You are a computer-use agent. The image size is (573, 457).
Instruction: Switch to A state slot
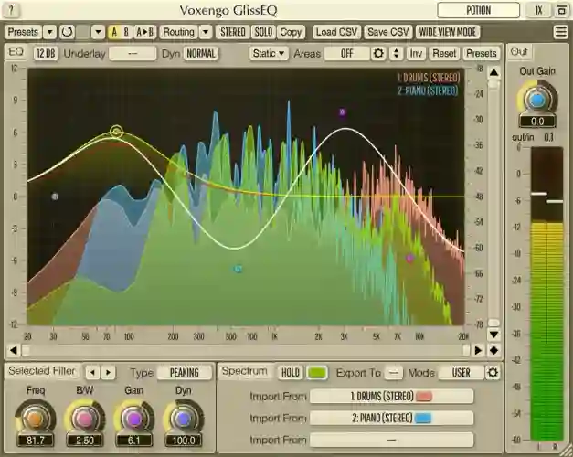click(x=114, y=32)
